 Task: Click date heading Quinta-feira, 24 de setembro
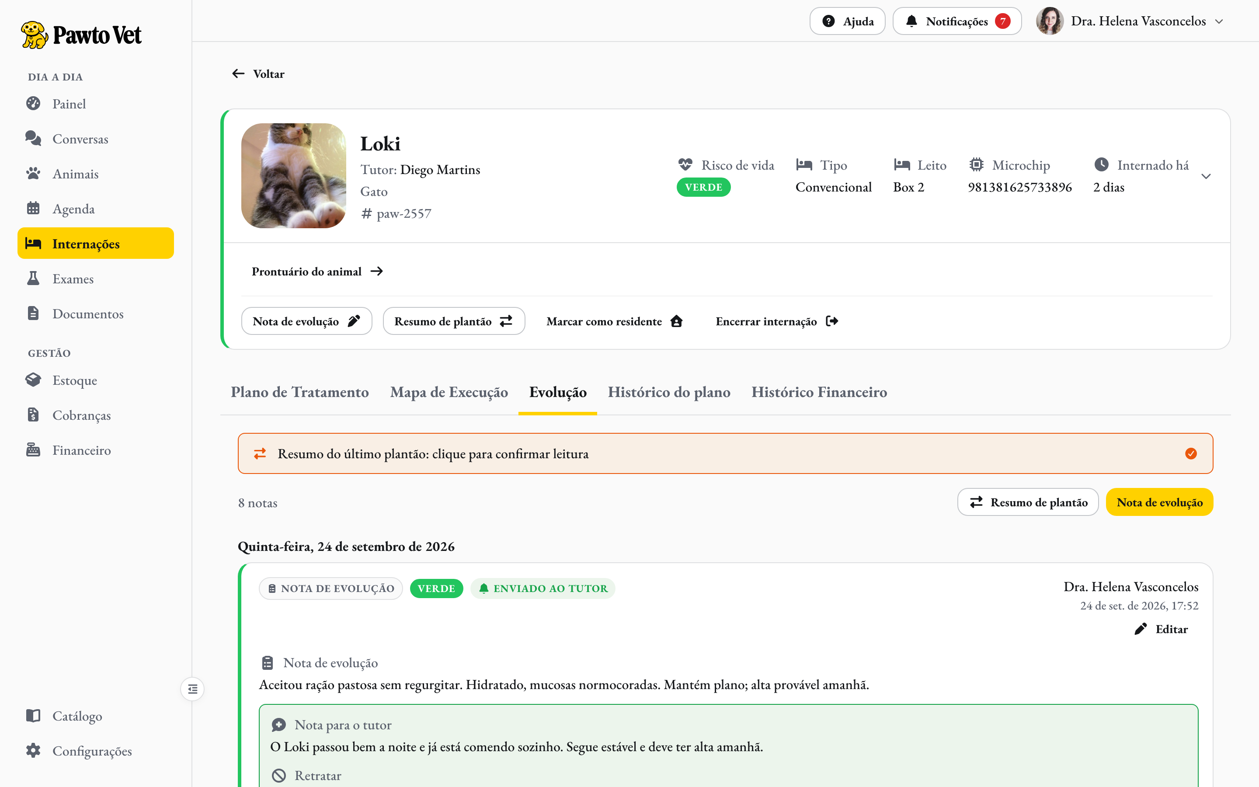346,547
